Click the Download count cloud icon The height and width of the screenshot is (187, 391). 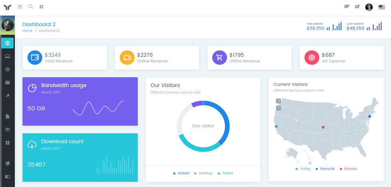click(x=32, y=144)
